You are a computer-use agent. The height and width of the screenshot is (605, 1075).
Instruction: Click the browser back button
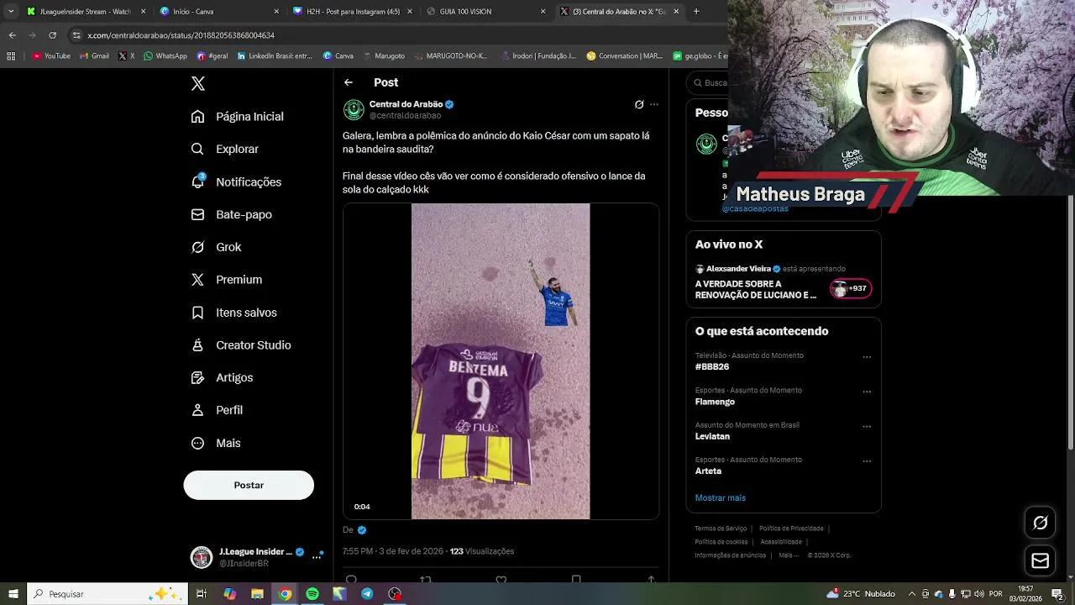[12, 35]
